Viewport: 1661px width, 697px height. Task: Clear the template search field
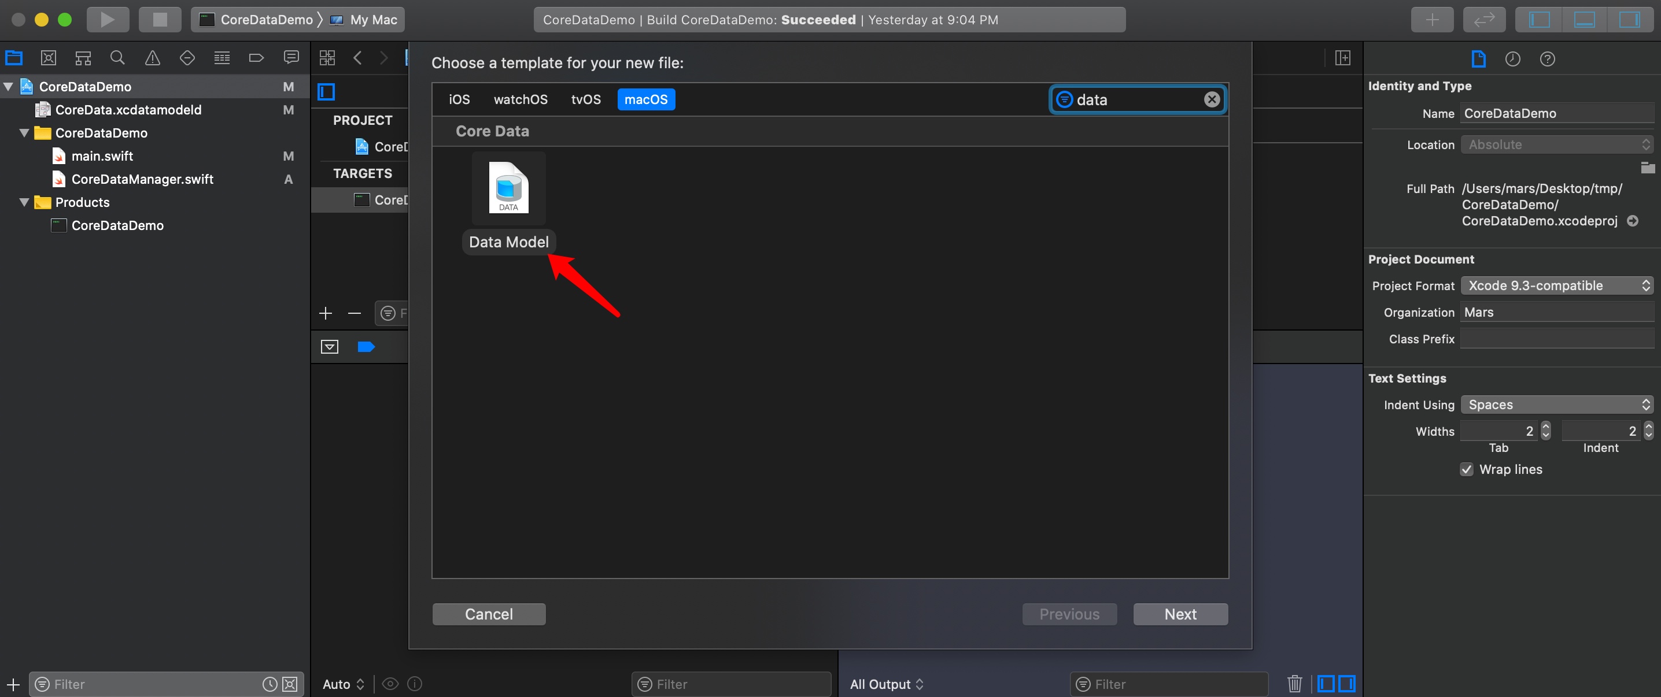1212,99
